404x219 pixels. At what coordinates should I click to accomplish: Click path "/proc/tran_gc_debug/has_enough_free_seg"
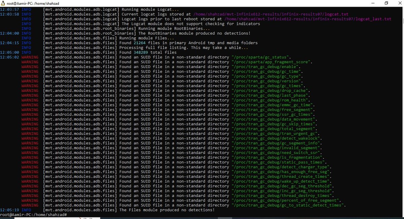tap(281, 172)
